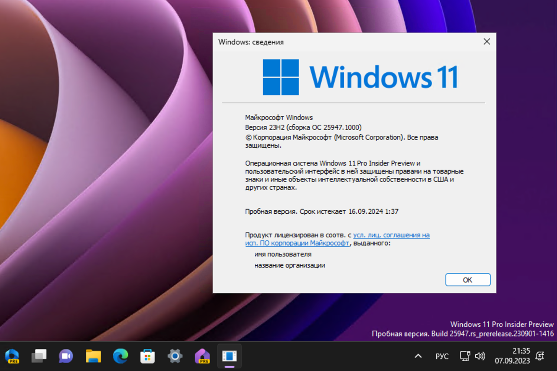The height and width of the screenshot is (371, 557).
Task: Click the text 'имя пользователя'
Action: pyautogui.click(x=283, y=255)
